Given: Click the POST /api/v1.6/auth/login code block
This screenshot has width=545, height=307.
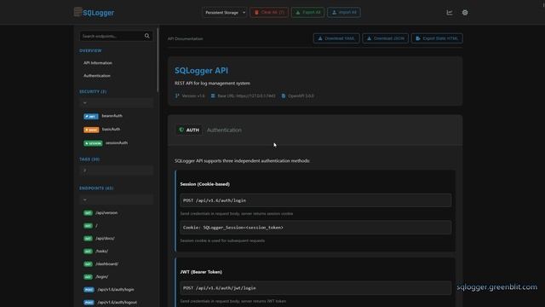Looking at the screenshot, I should pos(316,200).
